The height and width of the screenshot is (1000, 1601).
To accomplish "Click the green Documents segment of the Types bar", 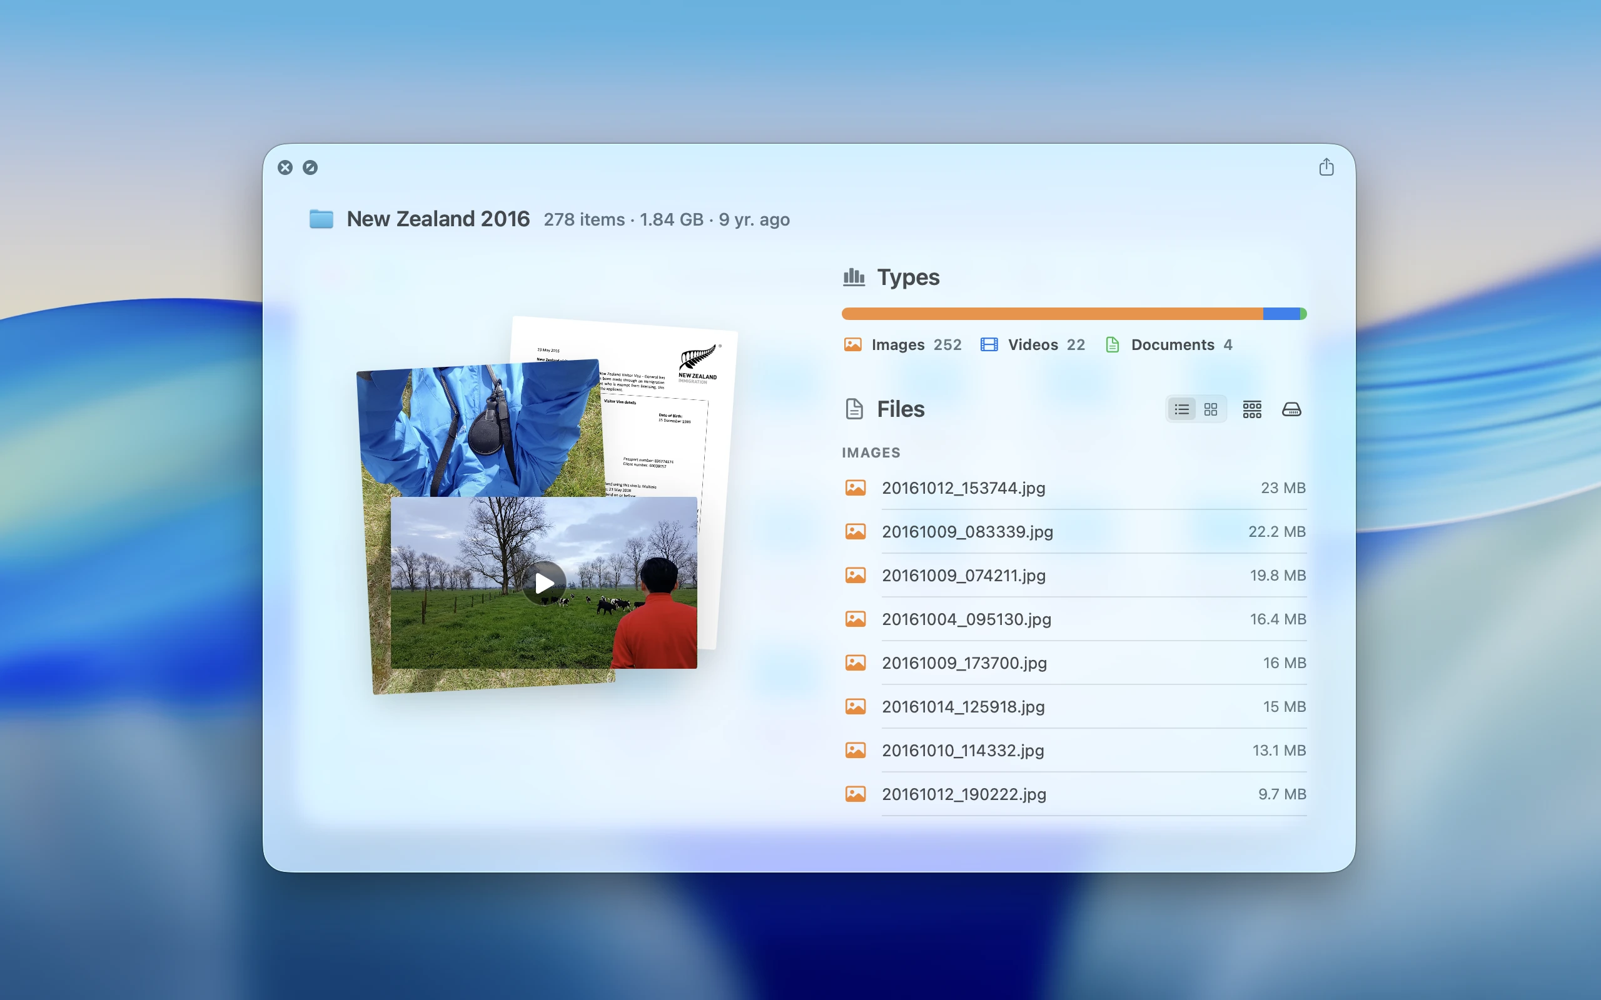I will (x=1303, y=314).
